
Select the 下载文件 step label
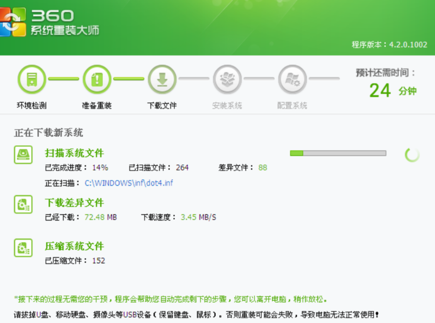pyautogui.click(x=162, y=106)
